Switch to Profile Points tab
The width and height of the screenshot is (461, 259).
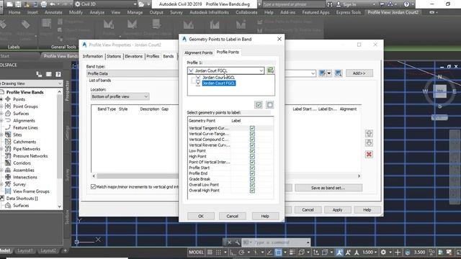click(x=228, y=52)
